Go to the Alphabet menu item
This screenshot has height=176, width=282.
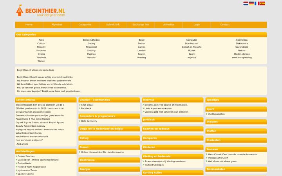point(57,25)
